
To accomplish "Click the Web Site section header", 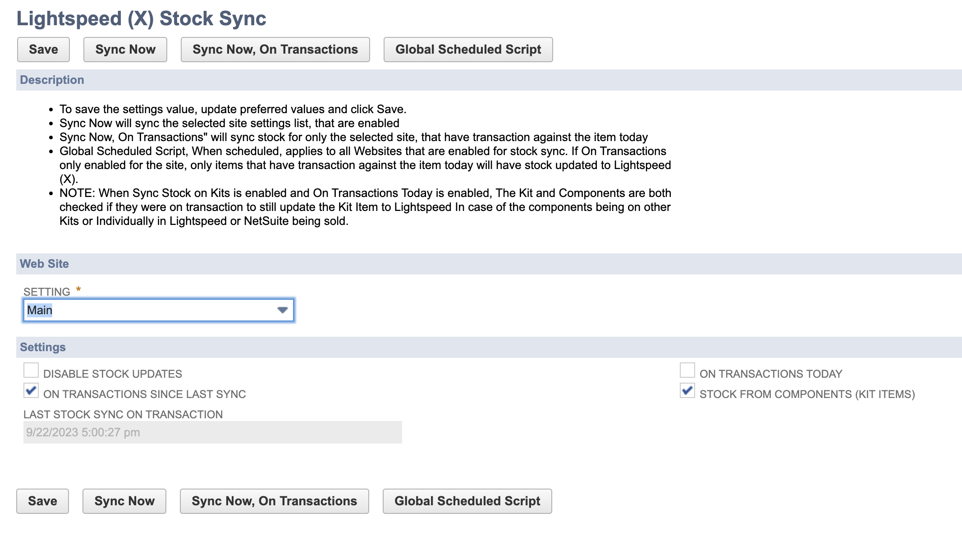I will (x=489, y=264).
